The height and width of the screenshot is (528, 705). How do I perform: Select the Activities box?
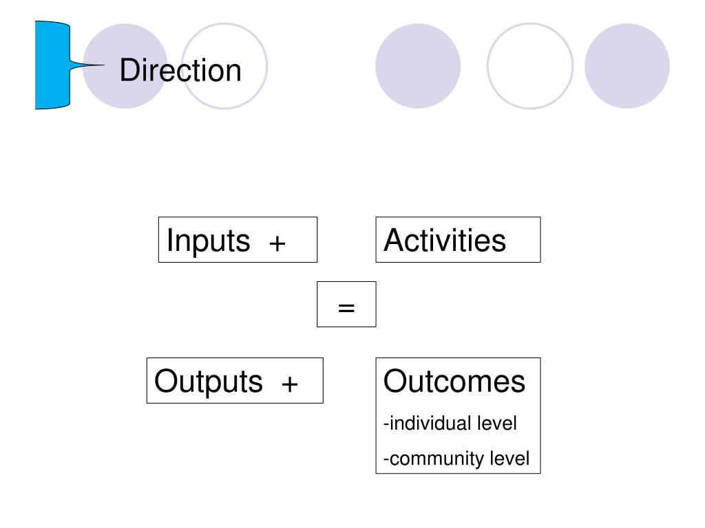458,240
